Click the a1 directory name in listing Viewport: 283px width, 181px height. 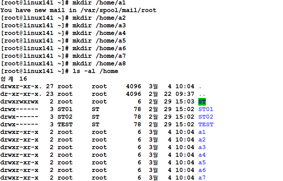pos(202,132)
